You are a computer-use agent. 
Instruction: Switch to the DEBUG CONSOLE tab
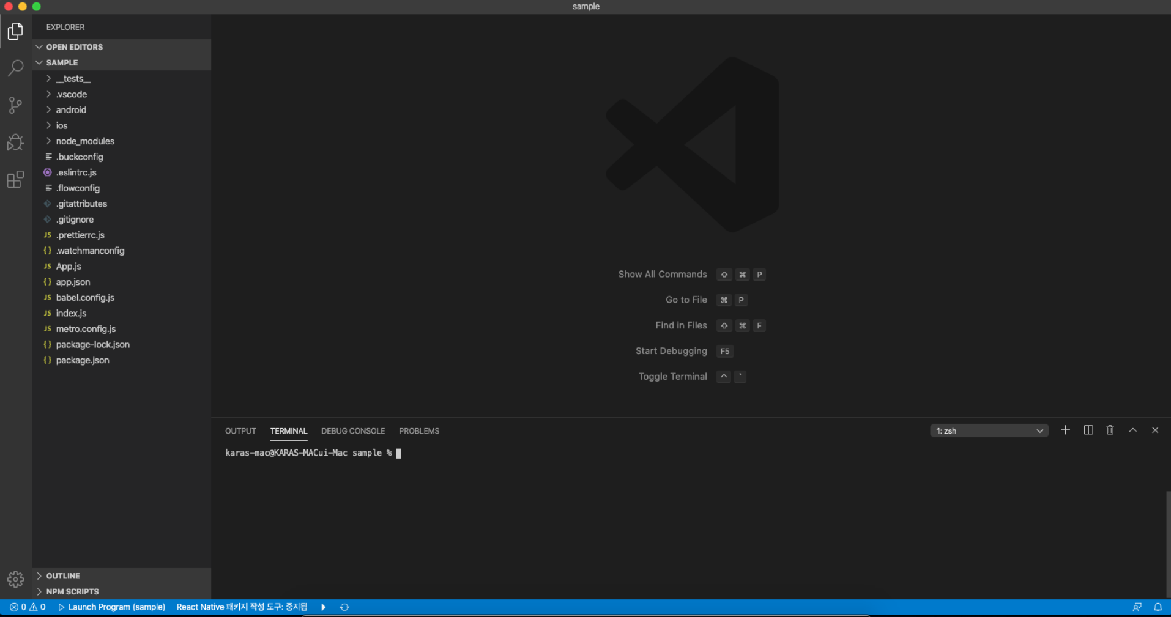pyautogui.click(x=353, y=431)
